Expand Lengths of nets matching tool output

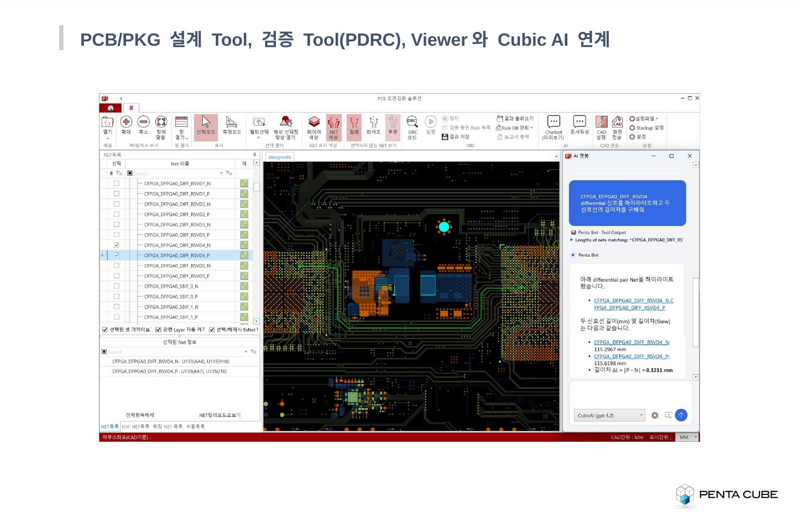[x=572, y=240]
